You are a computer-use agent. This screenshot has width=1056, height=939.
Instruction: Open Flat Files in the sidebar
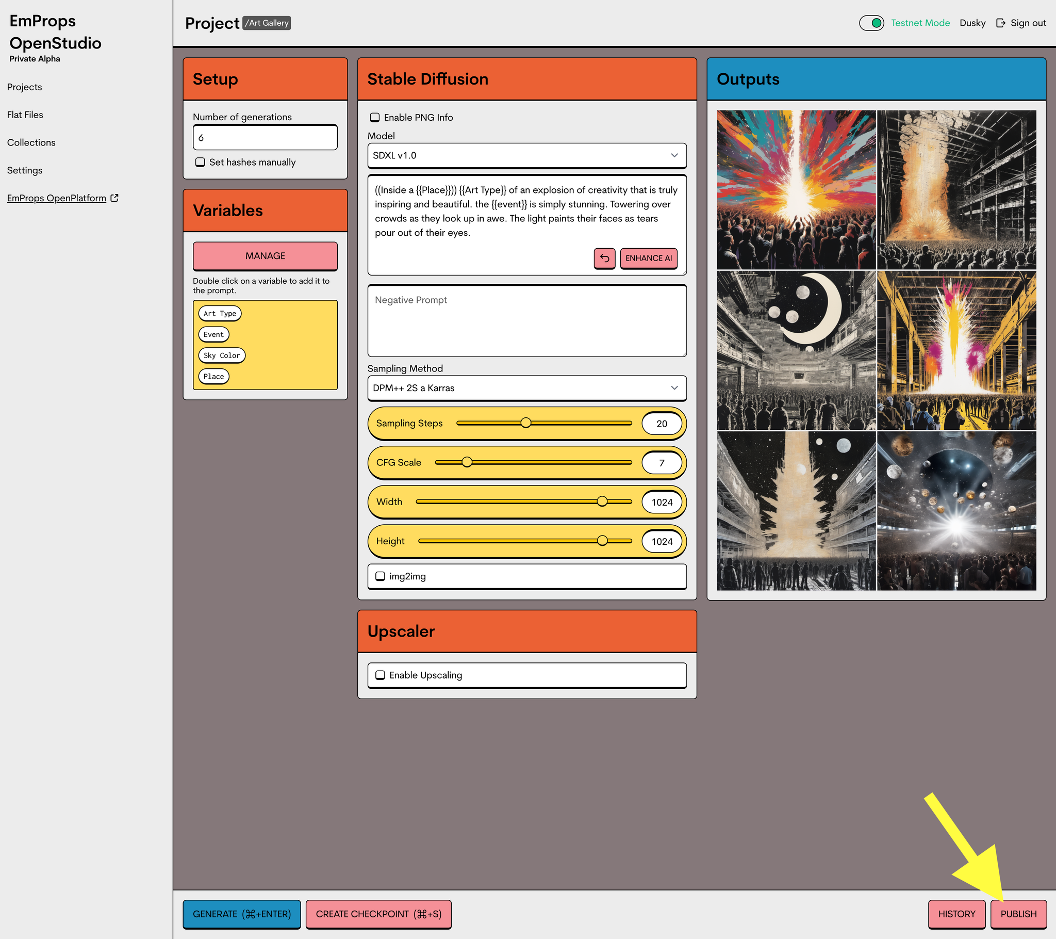(x=25, y=115)
